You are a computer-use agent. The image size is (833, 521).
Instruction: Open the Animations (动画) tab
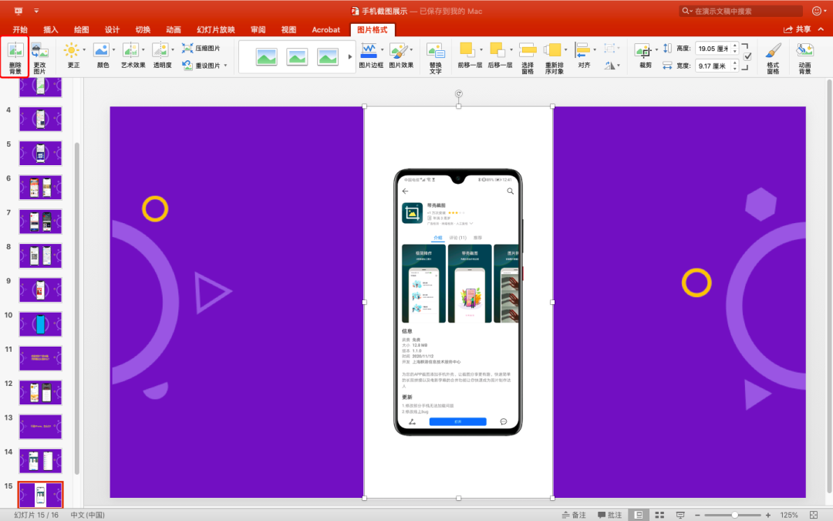point(174,30)
